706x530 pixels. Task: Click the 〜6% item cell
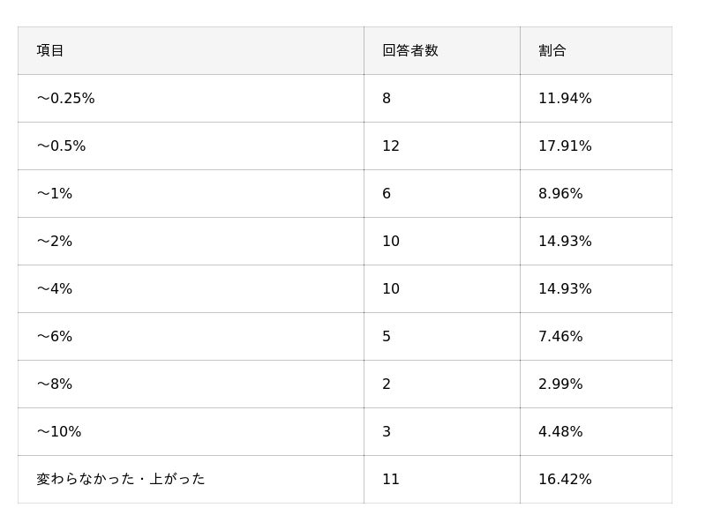(x=54, y=337)
